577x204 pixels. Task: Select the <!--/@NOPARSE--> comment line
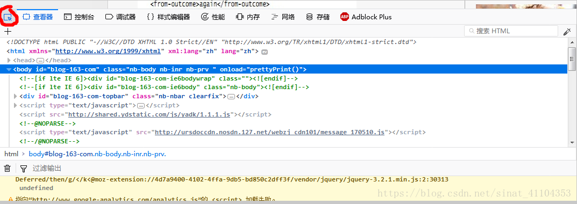click(x=49, y=141)
